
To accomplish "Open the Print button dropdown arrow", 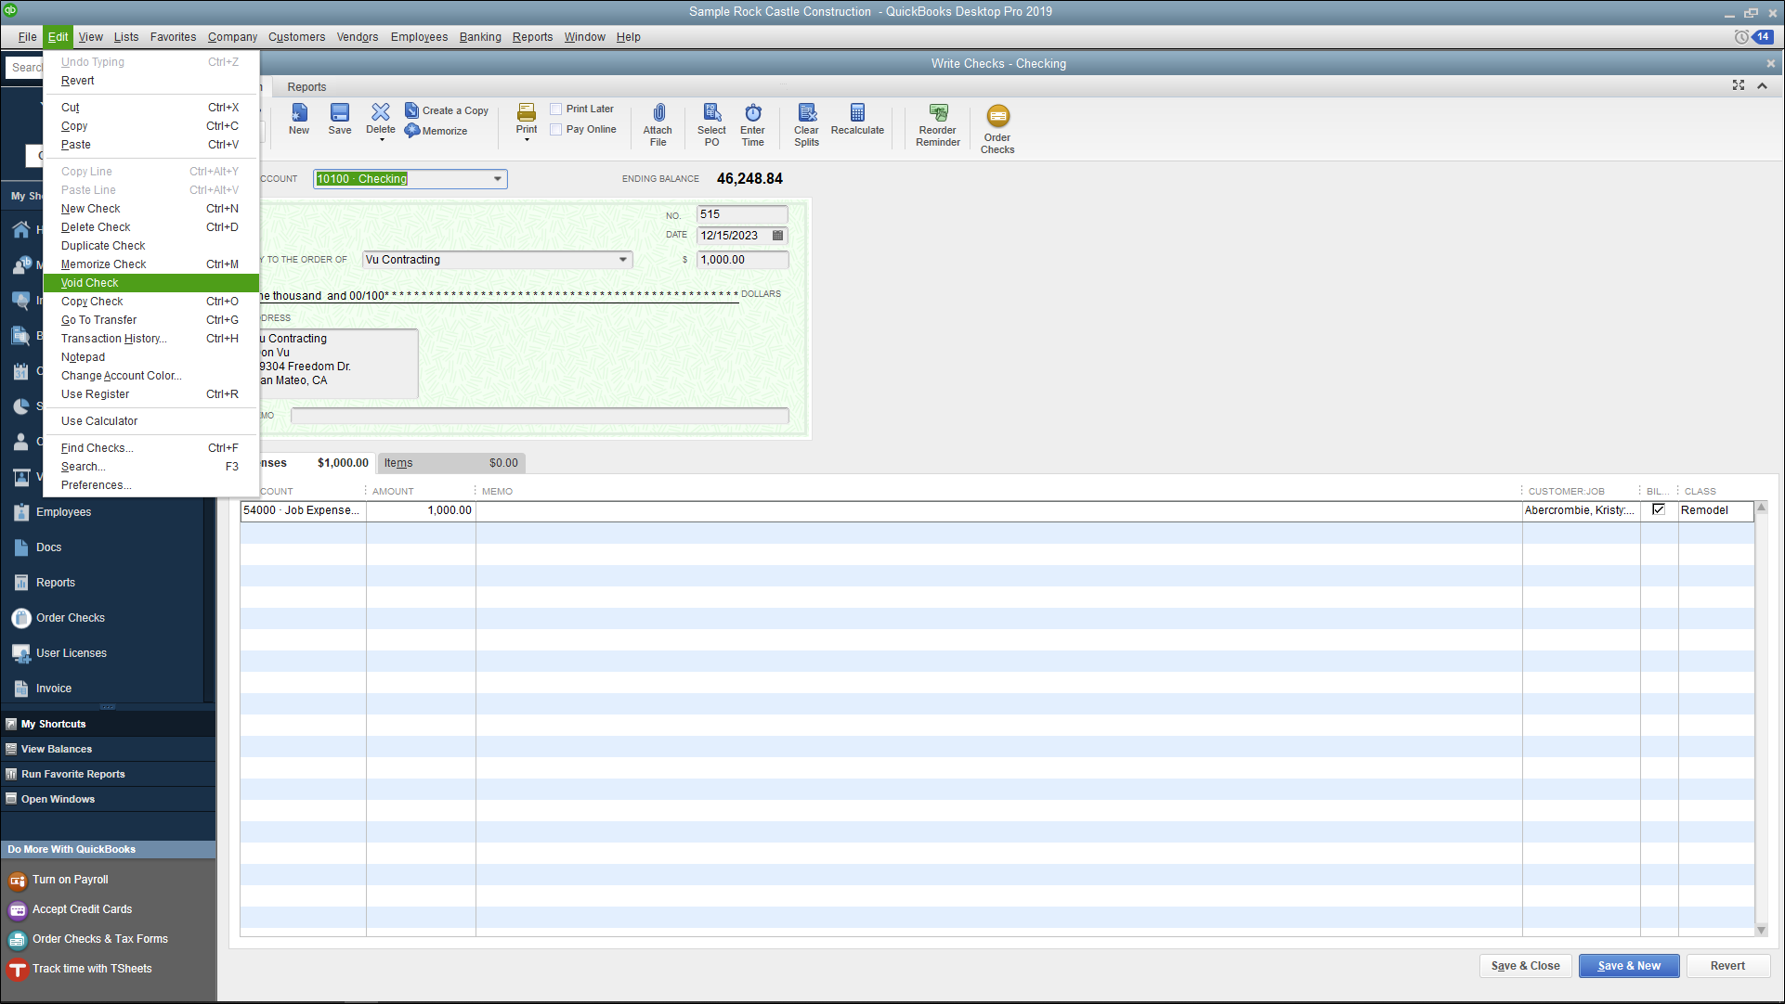I will pos(527,140).
